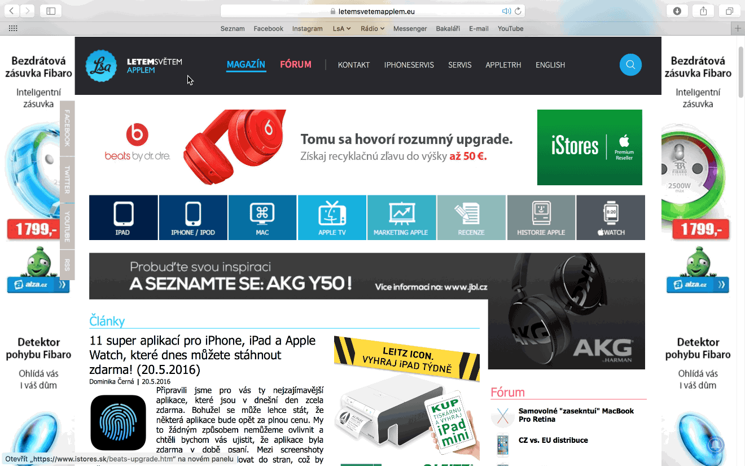The height and width of the screenshot is (466, 745).
Task: Switch to the FÓRUM section
Action: click(296, 65)
